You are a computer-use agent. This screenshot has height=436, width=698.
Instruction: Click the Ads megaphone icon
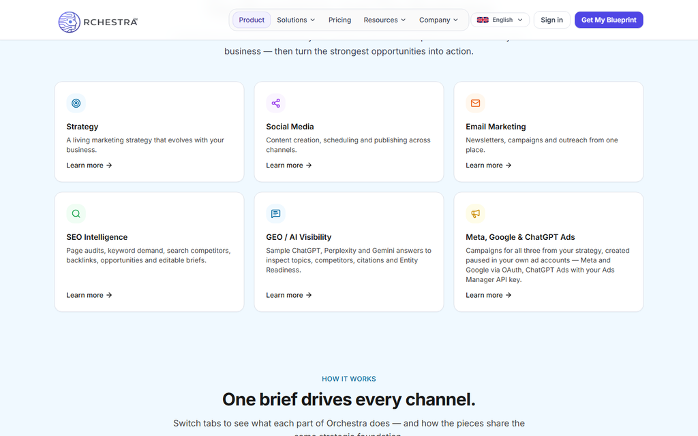pyautogui.click(x=475, y=213)
